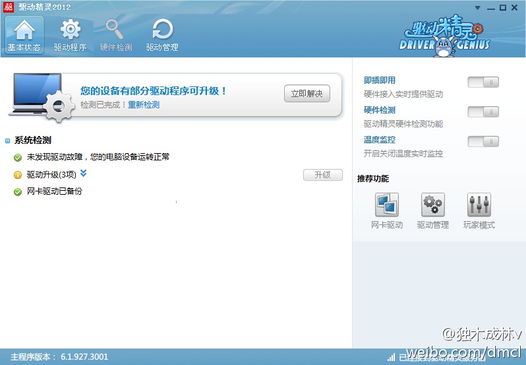The height and width of the screenshot is (365, 526).
Task: Open the 玩家模式 recommended feature icon
Action: tap(479, 205)
